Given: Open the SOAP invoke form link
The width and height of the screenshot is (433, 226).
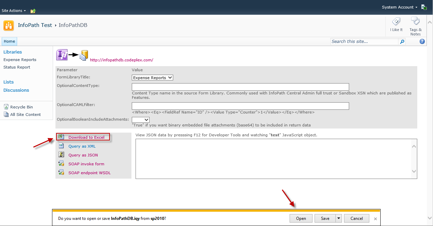Looking at the screenshot, I should pos(86,164).
